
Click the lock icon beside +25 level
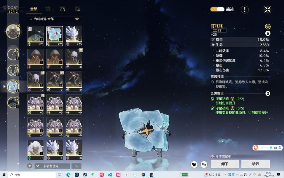(x=268, y=33)
